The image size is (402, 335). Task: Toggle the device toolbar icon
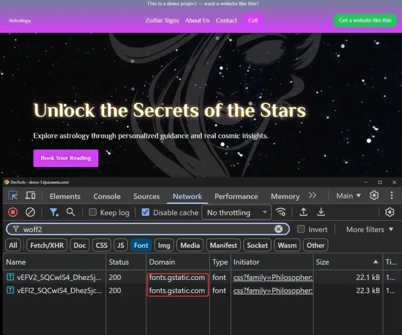[x=30, y=195]
